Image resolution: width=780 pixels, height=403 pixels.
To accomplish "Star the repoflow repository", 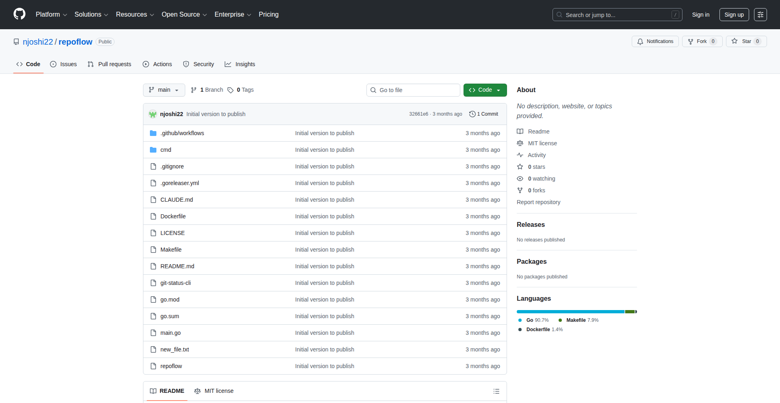I will (746, 41).
